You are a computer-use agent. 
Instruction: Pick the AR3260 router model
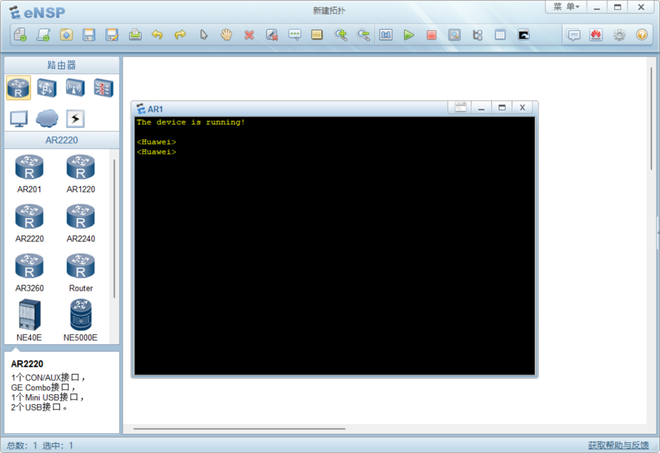pos(29,273)
